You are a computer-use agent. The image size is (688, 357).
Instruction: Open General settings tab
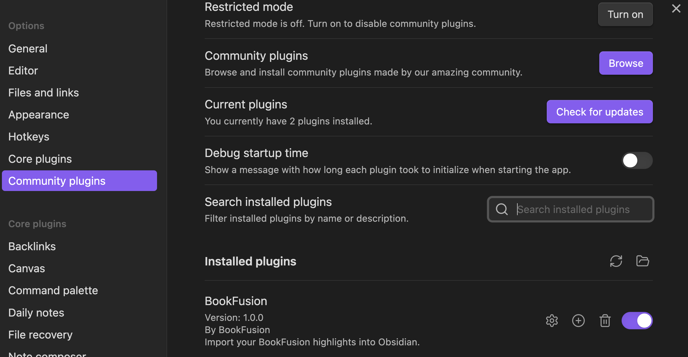point(79,49)
